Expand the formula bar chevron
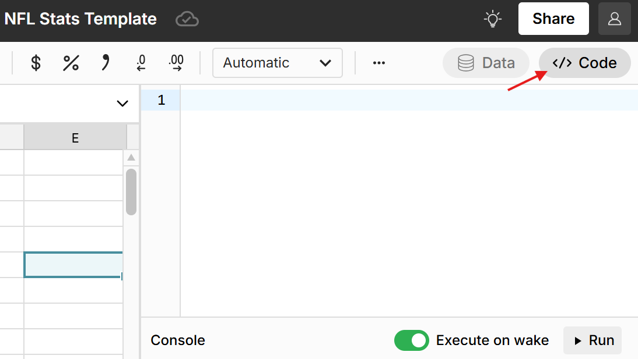This screenshot has width=638, height=359. [122, 104]
